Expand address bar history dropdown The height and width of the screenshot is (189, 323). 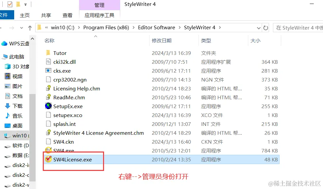pos(259,28)
